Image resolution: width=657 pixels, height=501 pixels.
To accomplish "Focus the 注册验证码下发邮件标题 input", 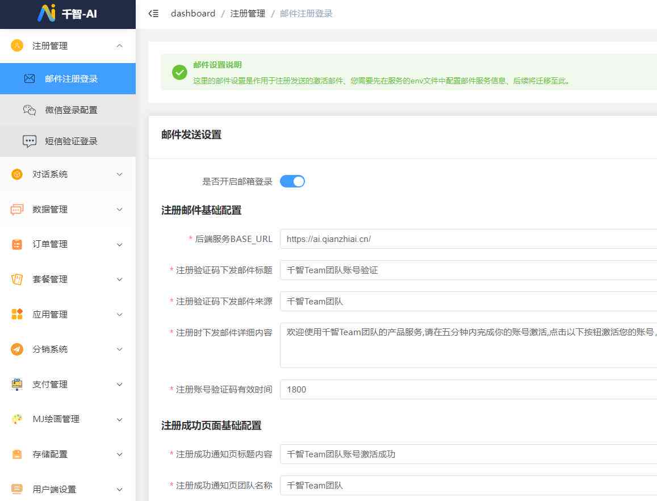I will click(x=468, y=270).
